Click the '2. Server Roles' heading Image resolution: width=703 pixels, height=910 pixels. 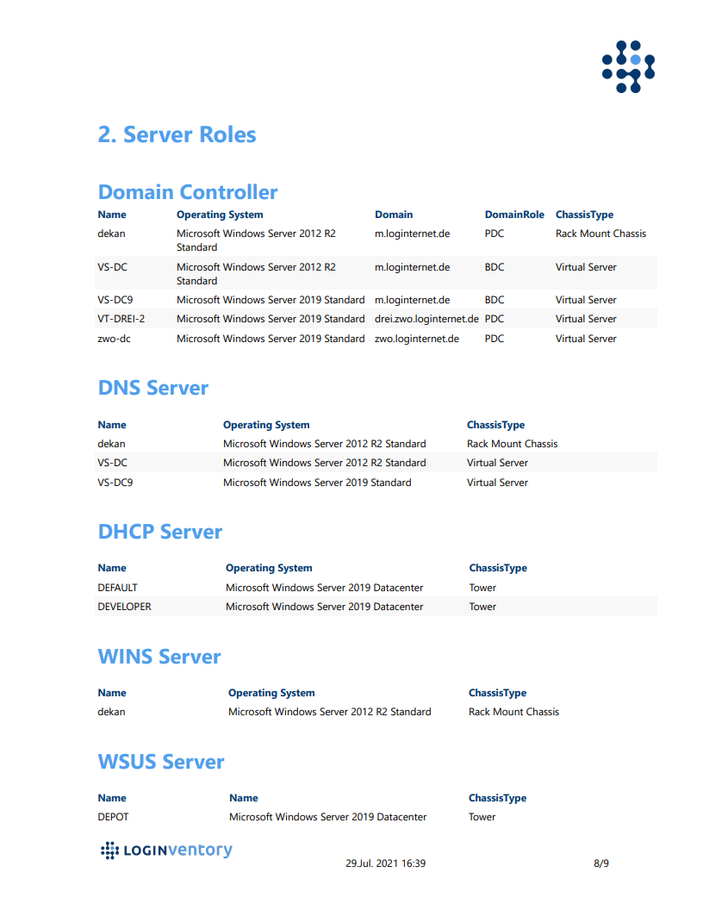point(177,134)
